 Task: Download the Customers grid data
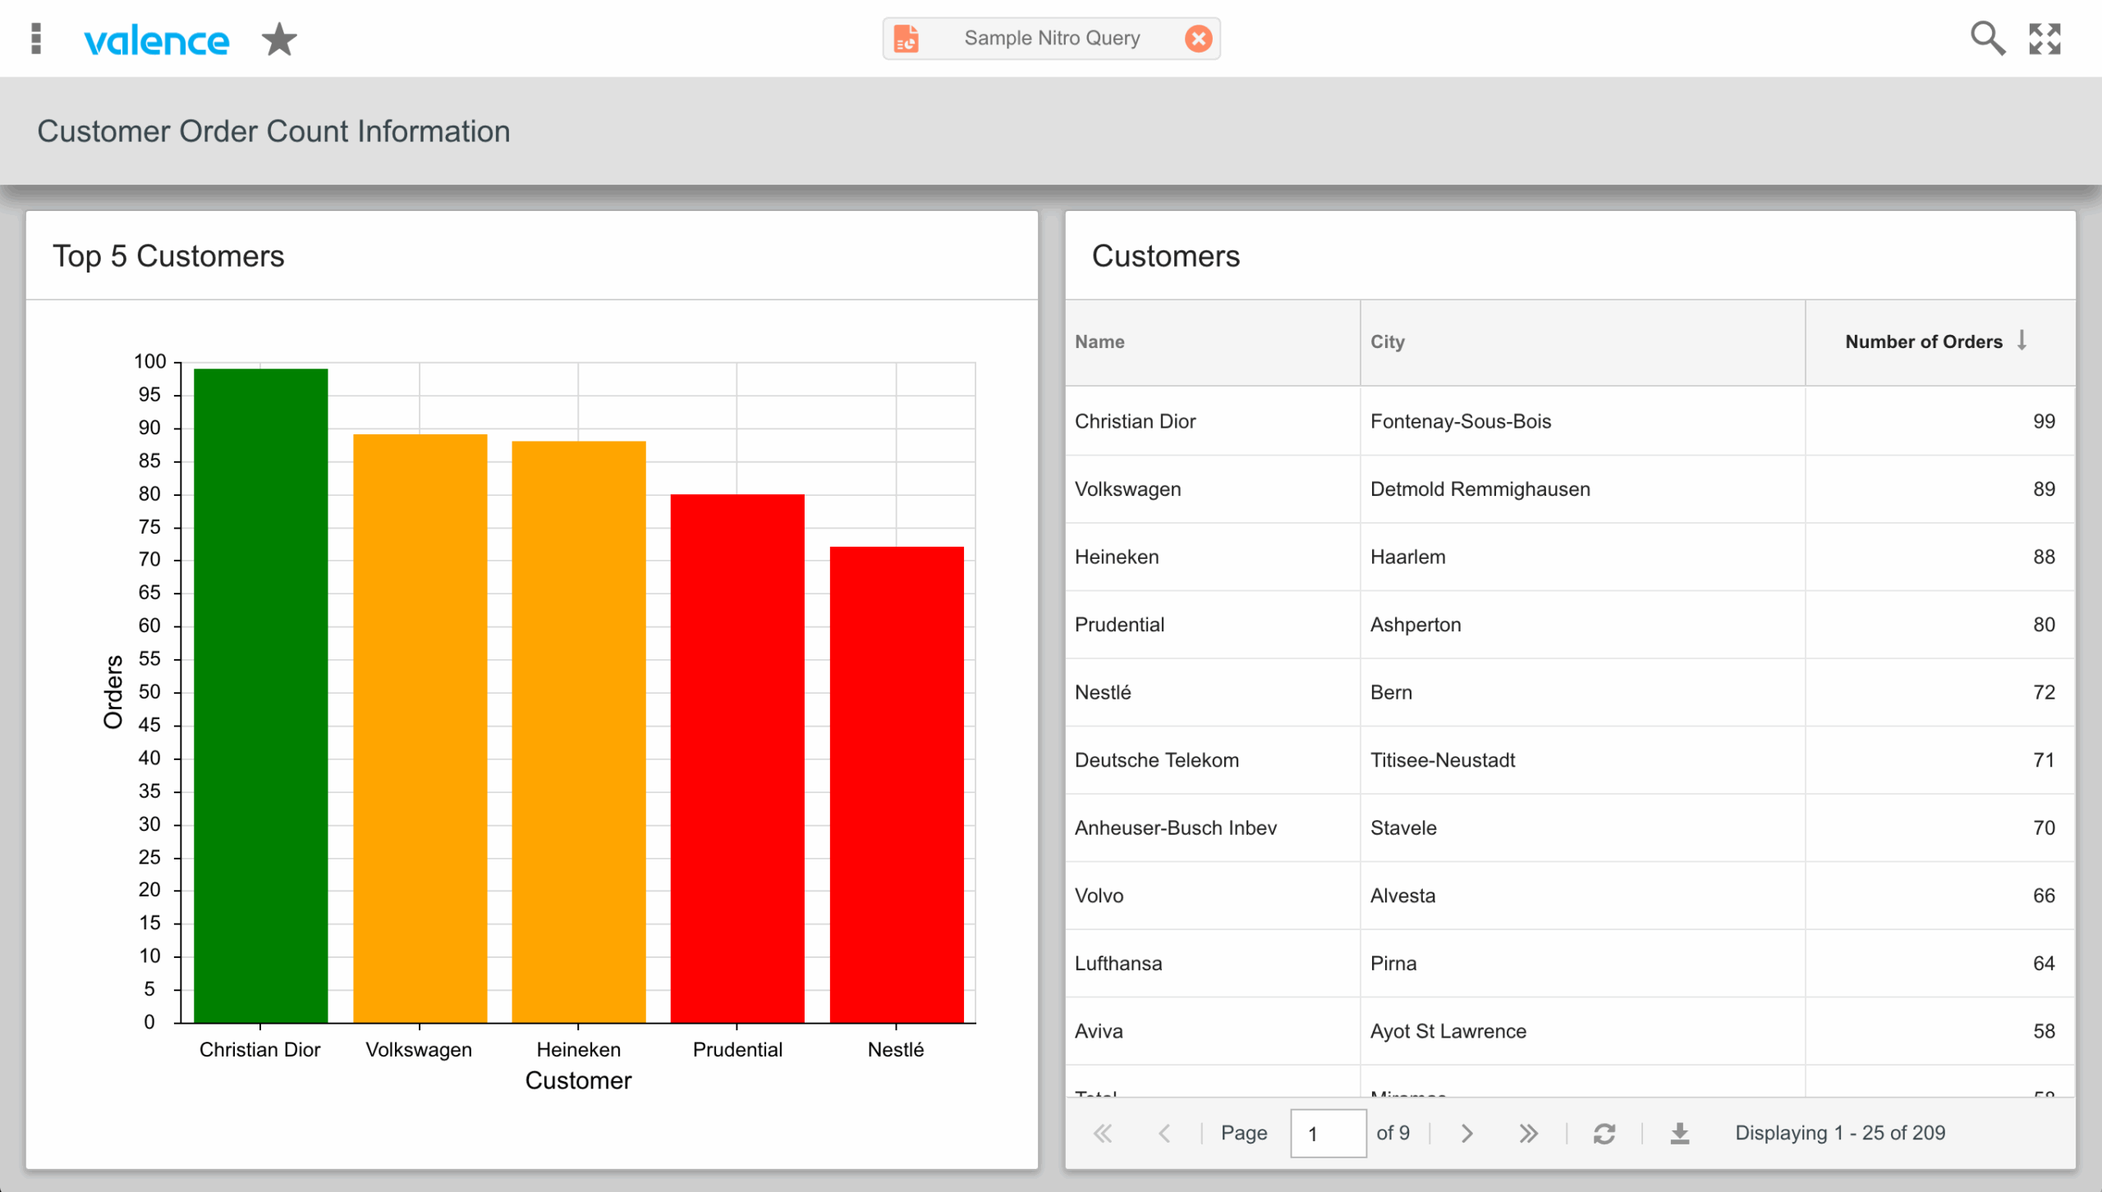click(x=1680, y=1134)
